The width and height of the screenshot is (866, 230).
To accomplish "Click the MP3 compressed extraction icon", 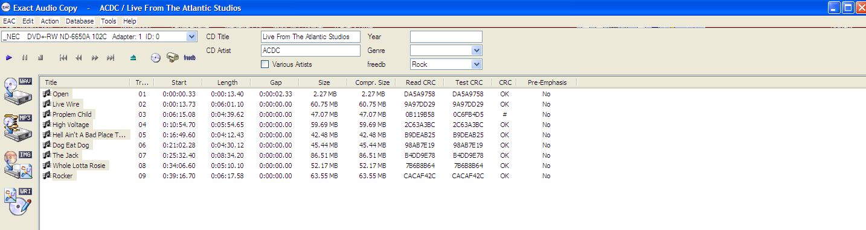I will (x=18, y=127).
